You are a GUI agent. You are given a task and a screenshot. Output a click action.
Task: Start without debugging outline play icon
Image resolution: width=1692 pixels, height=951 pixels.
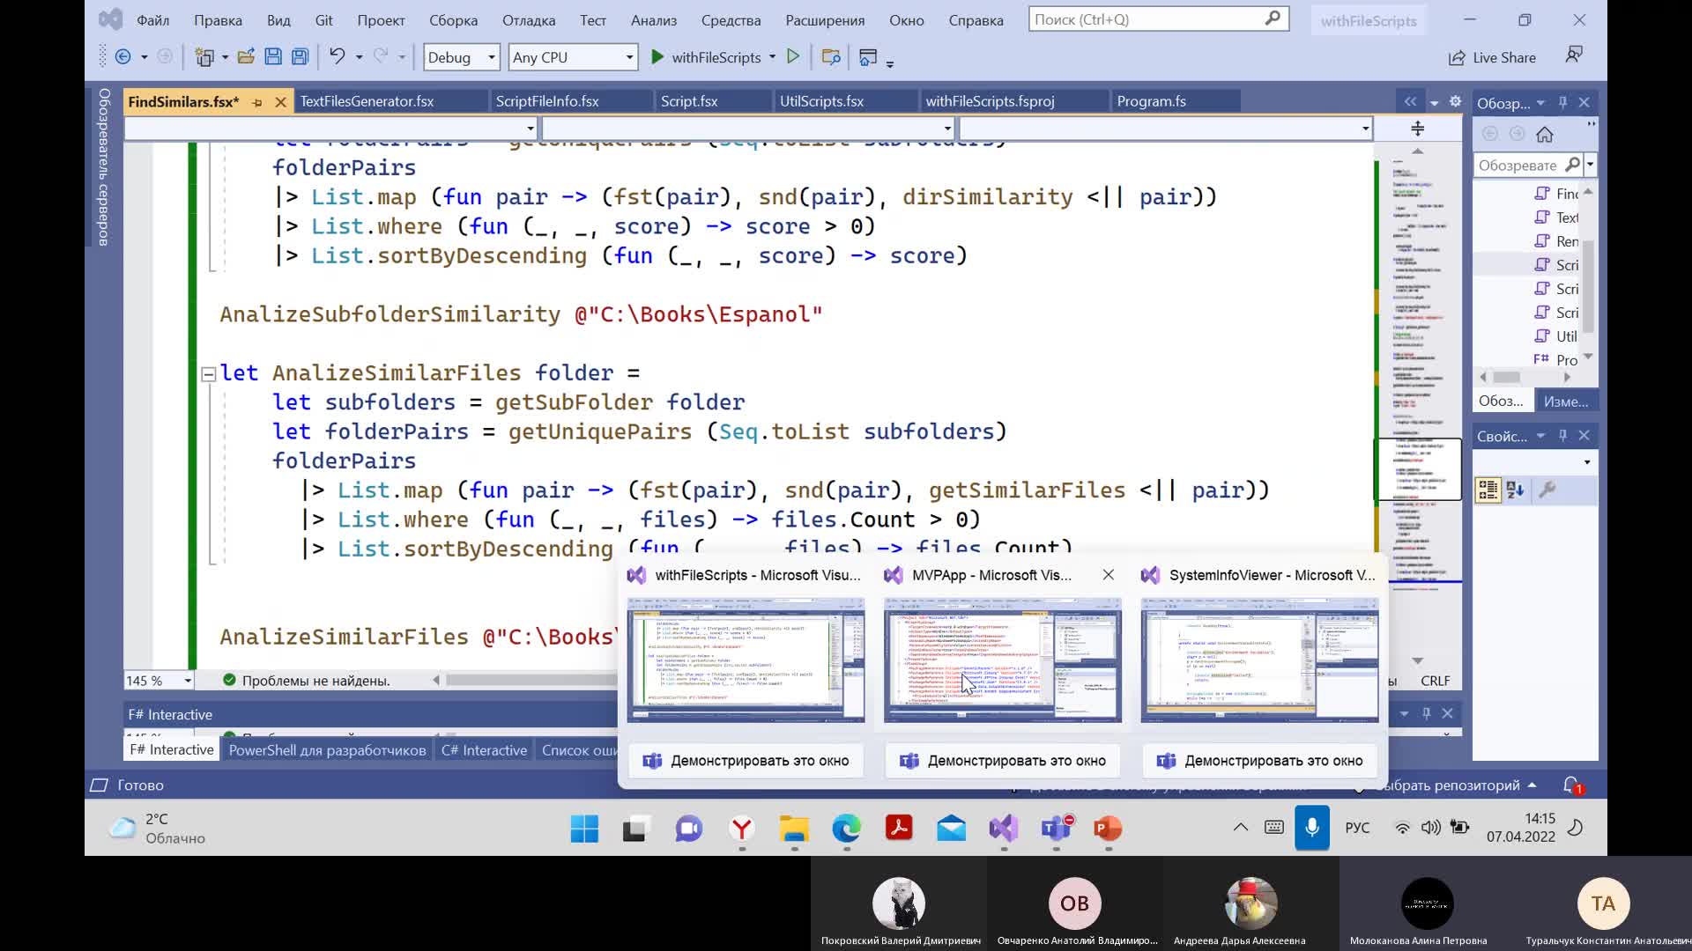point(793,57)
